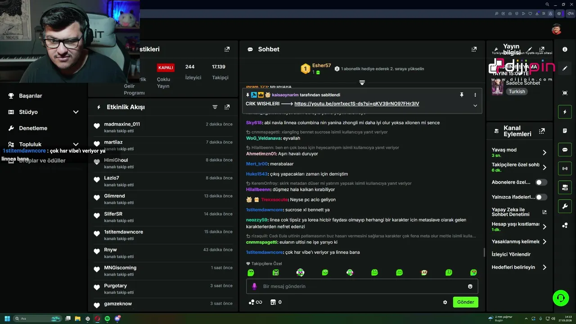
Task: Open Yapay Zeka ile Sohbet Denetimi
Action: point(519,212)
